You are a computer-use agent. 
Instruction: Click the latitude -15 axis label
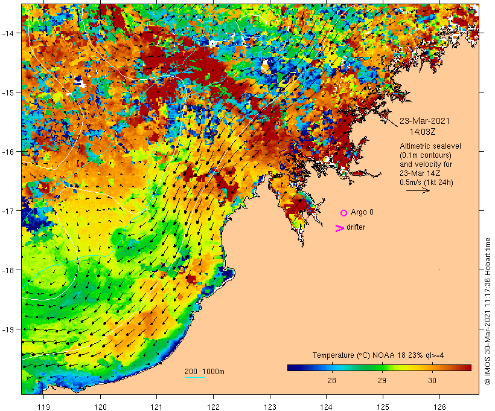(7, 92)
